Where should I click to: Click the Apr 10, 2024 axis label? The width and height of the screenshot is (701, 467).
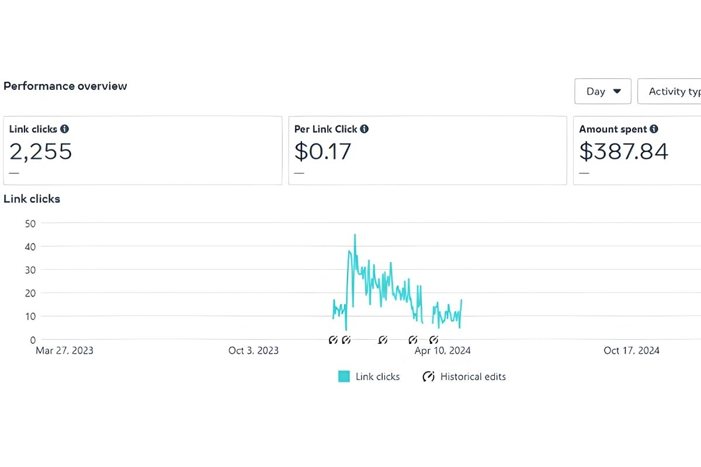[442, 351]
